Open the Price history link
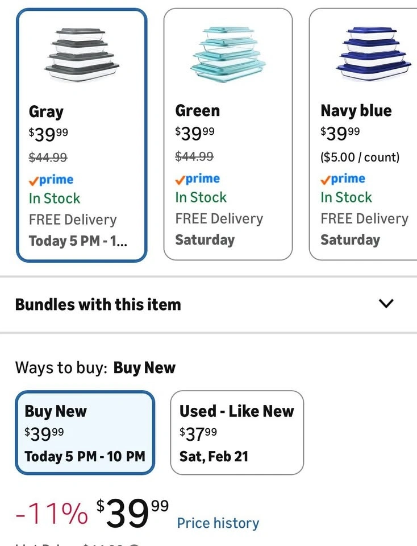 [x=218, y=523]
